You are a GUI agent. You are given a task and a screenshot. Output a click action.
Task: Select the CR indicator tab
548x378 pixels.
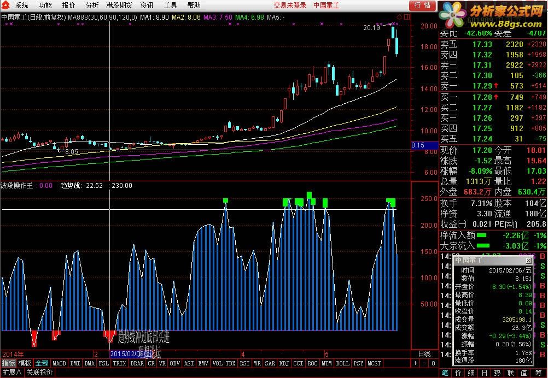pyautogui.click(x=151, y=363)
